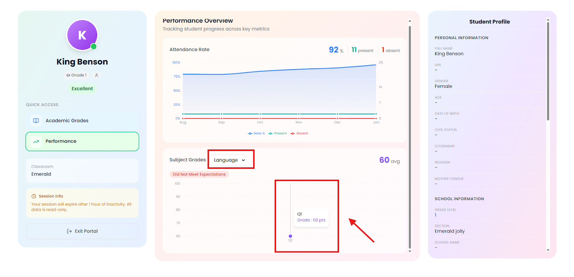Hide the Present series via chart legend
Image resolution: width=574 pixels, height=277 pixels.
tap(277, 133)
